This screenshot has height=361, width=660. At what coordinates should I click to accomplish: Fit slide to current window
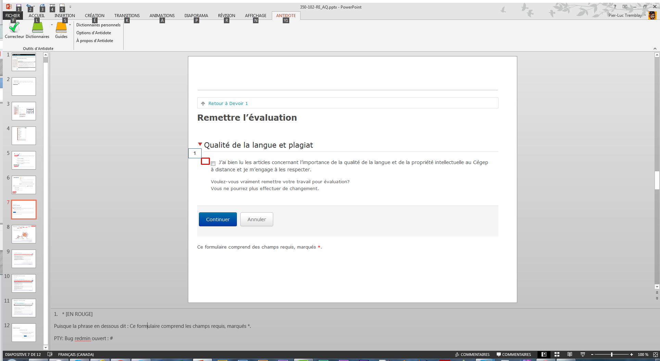(x=655, y=355)
